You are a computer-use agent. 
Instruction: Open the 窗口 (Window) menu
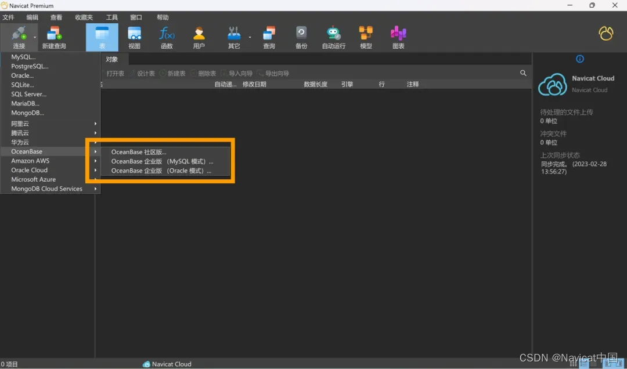click(x=136, y=17)
